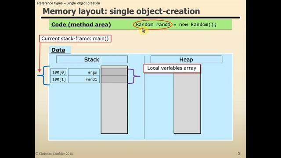Click the 'Stack' header box
Screen dimensions: 281x158
pyautogui.click(x=92, y=60)
